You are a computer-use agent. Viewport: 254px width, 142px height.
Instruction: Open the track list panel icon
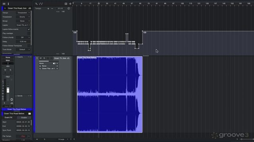4,4
